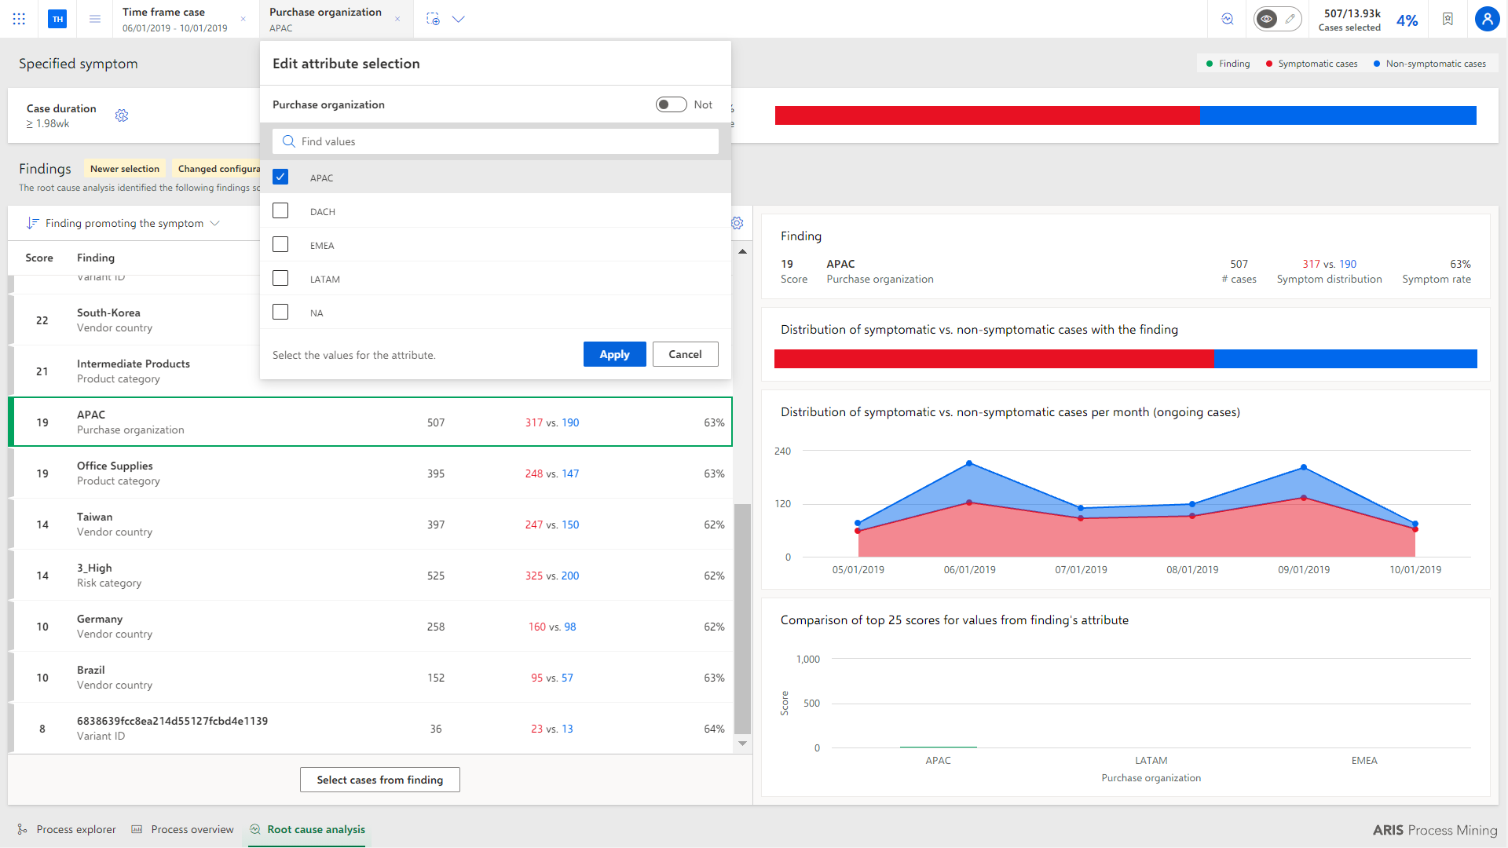The height and width of the screenshot is (848, 1508).
Task: Click the Find values search field
Action: [x=496, y=141]
